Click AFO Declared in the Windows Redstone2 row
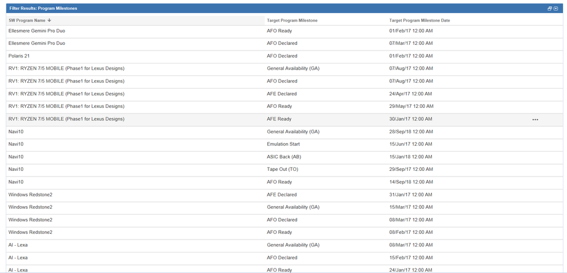Screen dimensions: 567x273 click(282, 220)
